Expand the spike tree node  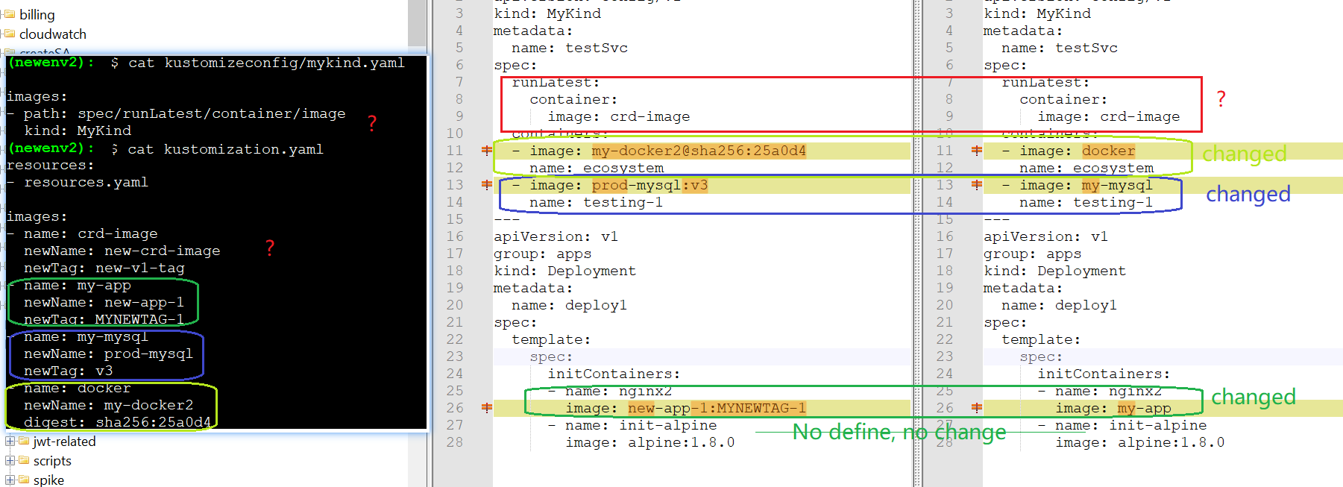pos(10,480)
